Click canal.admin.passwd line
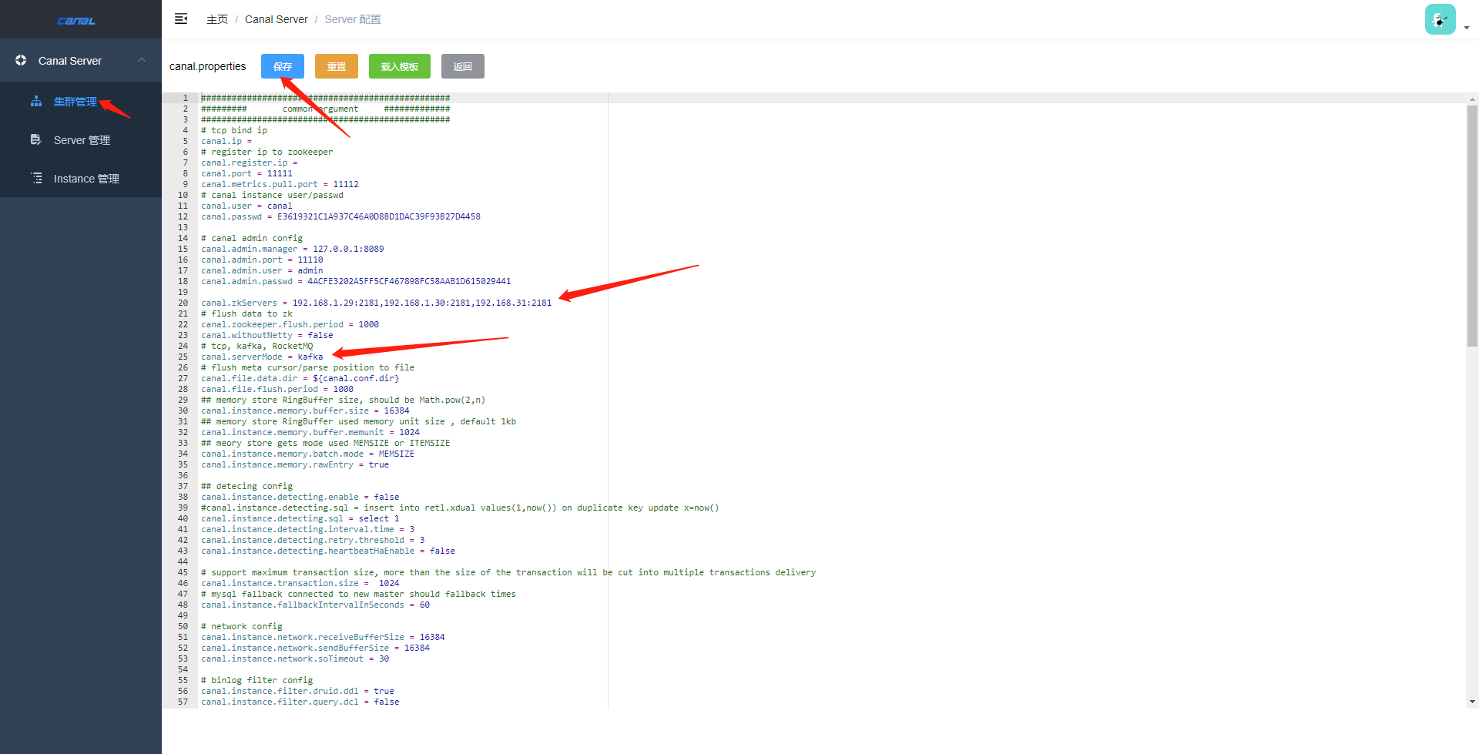1479x754 pixels. (x=356, y=281)
